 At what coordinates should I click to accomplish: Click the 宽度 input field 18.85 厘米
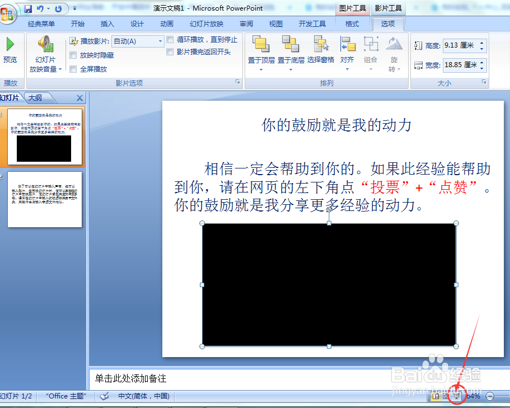click(x=461, y=65)
